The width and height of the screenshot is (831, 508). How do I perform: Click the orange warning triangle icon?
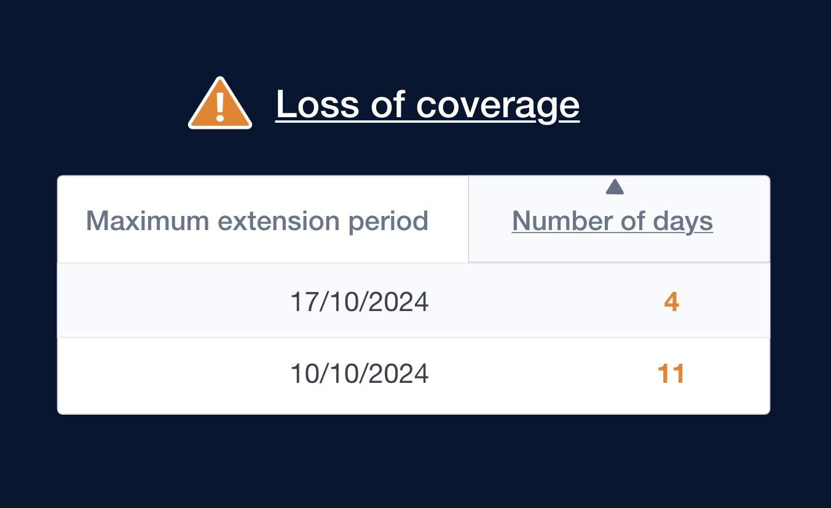pos(219,104)
